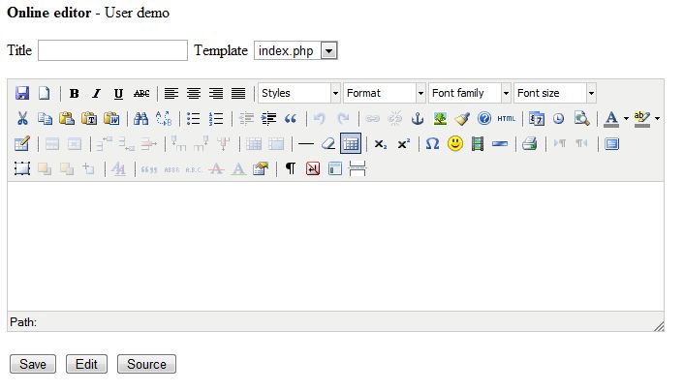Click the Edit button below editor
The image size is (684, 391).
point(87,365)
